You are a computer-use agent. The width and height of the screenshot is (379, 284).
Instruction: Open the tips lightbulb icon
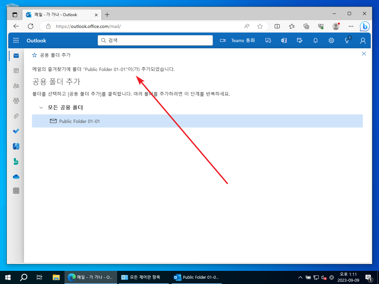click(347, 40)
